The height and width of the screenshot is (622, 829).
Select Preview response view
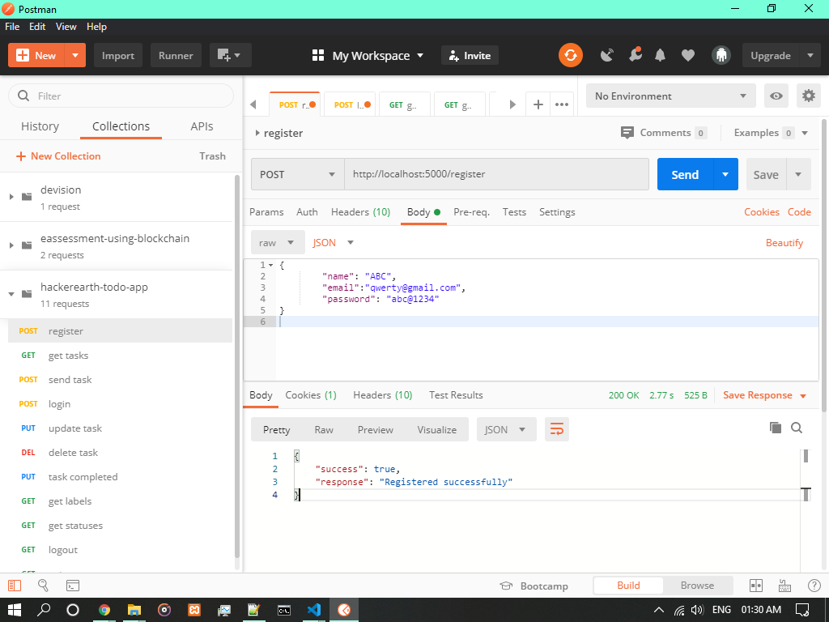[x=376, y=429]
